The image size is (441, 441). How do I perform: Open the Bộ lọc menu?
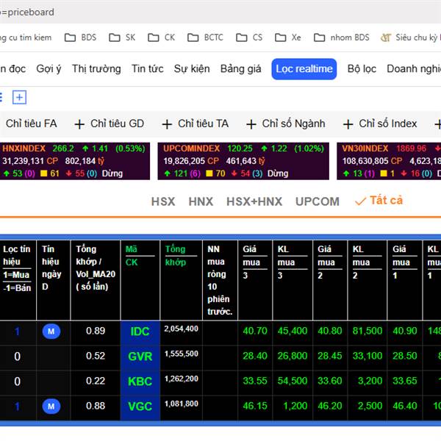(362, 69)
